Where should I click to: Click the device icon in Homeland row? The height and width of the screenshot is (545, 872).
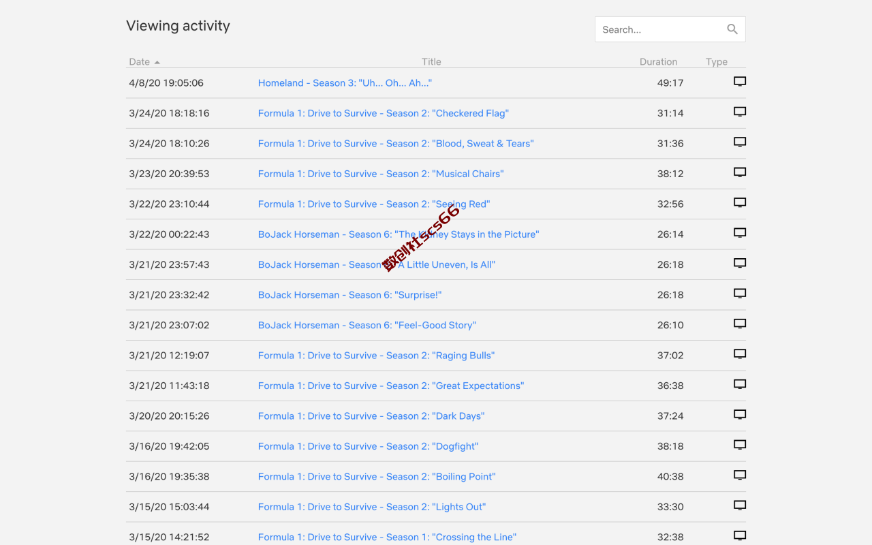click(740, 82)
